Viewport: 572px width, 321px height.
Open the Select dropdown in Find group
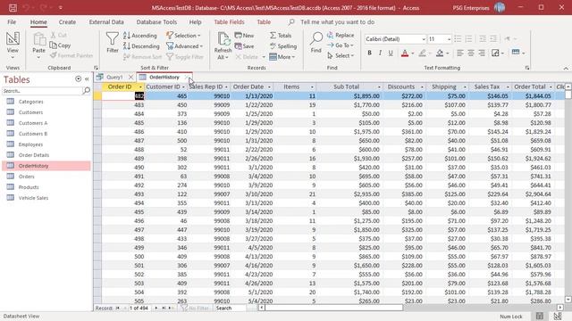point(341,55)
